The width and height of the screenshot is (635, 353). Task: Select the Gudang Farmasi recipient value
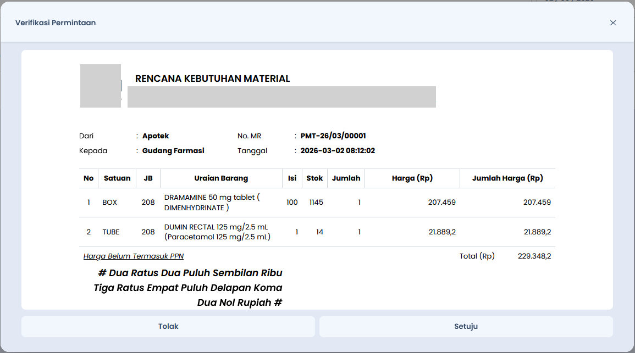pos(173,151)
